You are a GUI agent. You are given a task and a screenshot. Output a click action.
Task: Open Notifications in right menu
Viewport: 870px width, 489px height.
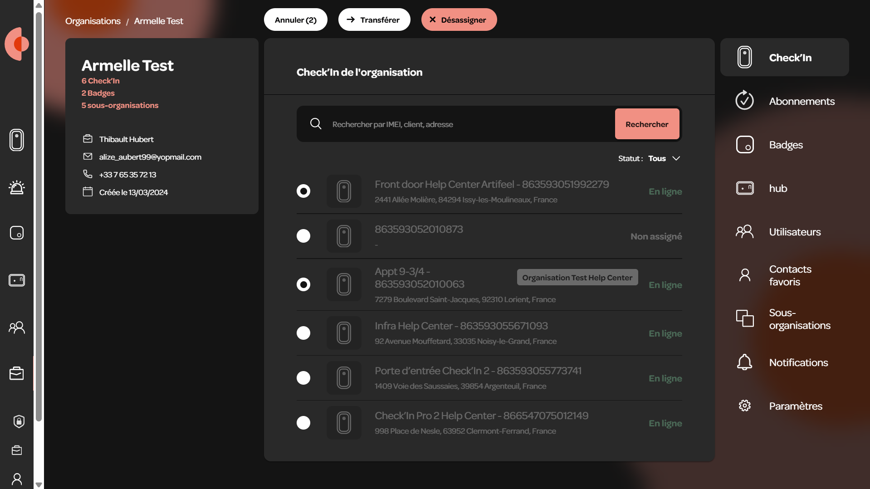click(x=785, y=362)
